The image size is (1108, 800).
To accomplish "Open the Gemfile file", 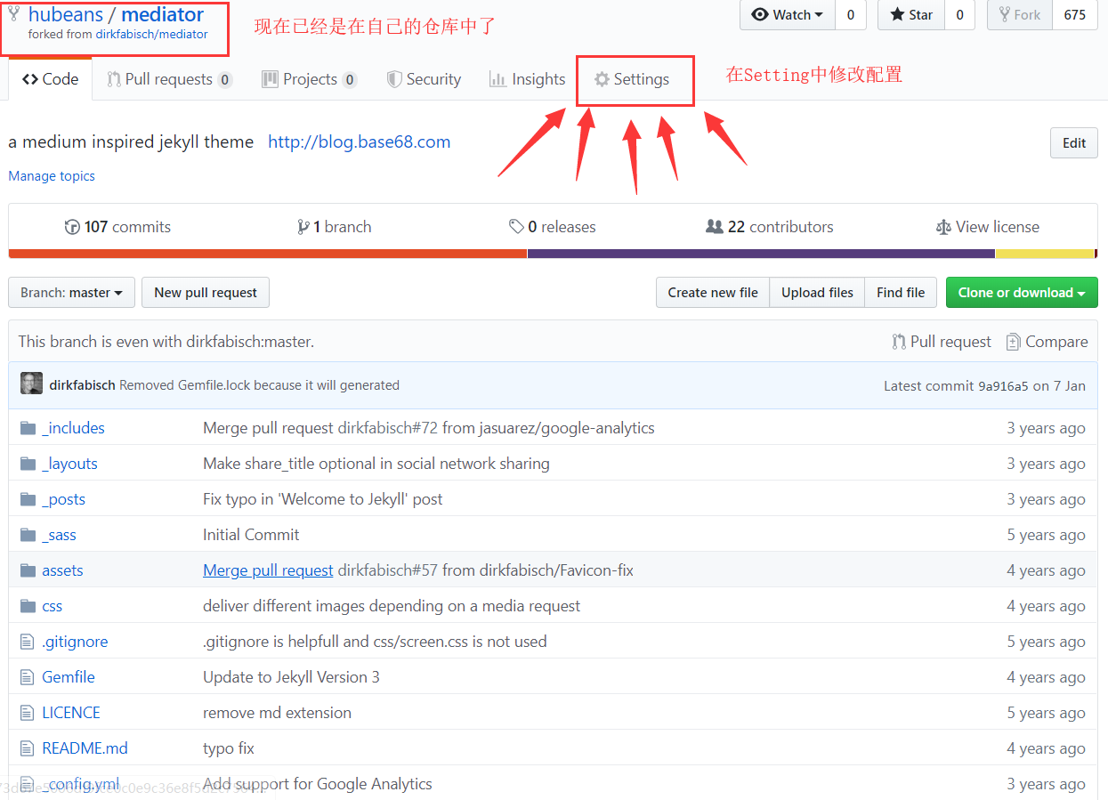I will click(69, 677).
